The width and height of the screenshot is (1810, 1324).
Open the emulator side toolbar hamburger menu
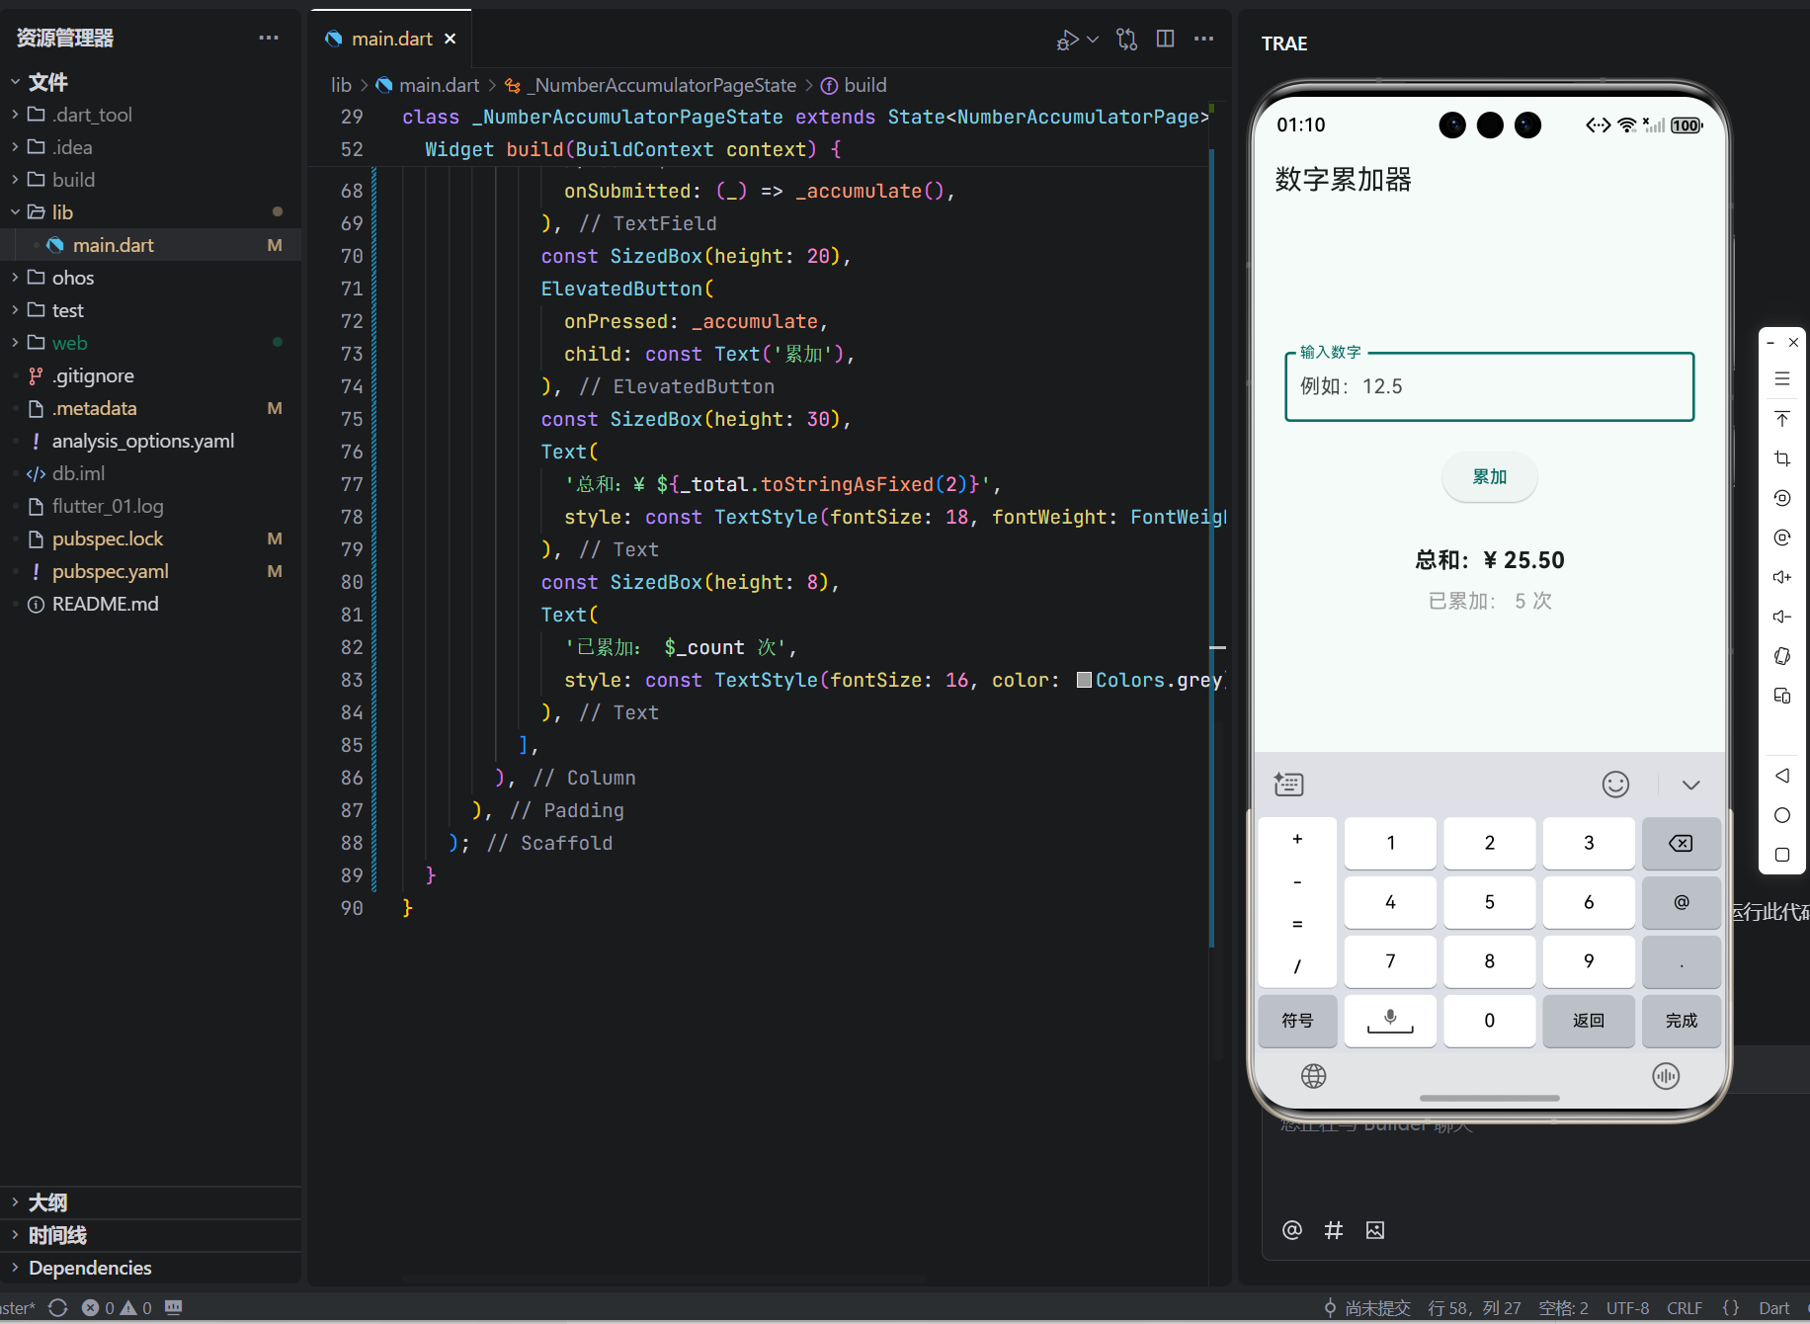point(1782,379)
